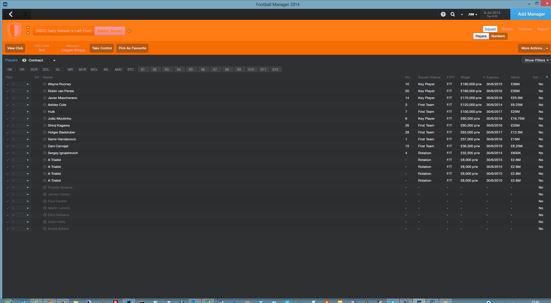Click the search magnifier icon
551x303 pixels.
453,14
